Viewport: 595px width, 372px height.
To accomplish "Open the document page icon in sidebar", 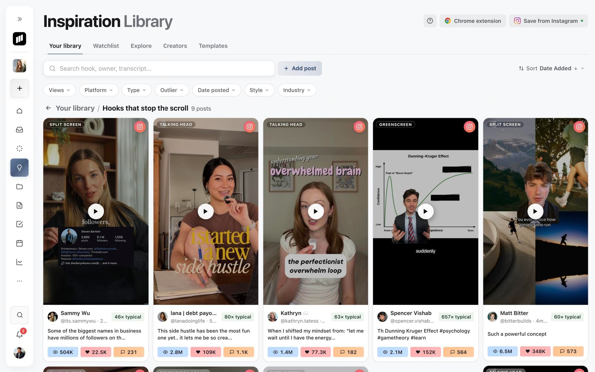I will click(x=20, y=205).
